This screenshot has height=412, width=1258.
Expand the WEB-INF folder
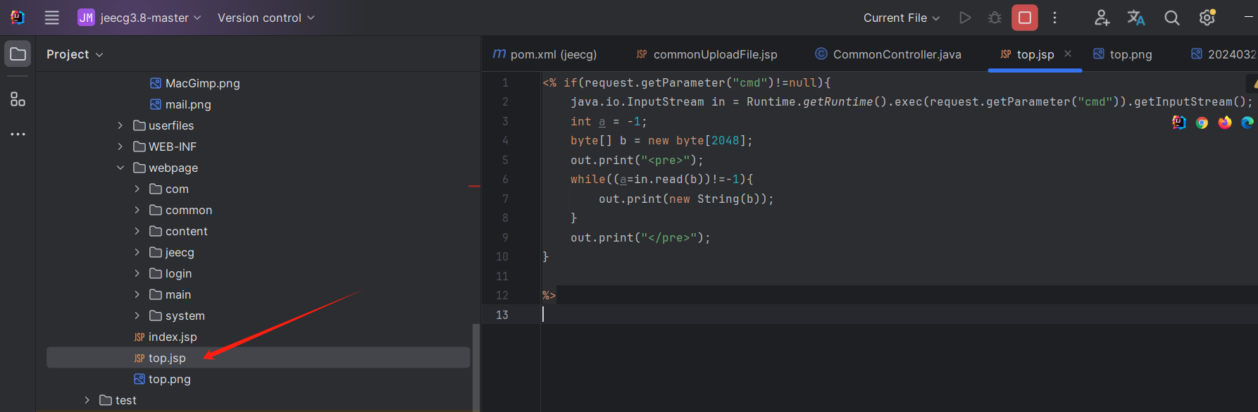click(120, 146)
